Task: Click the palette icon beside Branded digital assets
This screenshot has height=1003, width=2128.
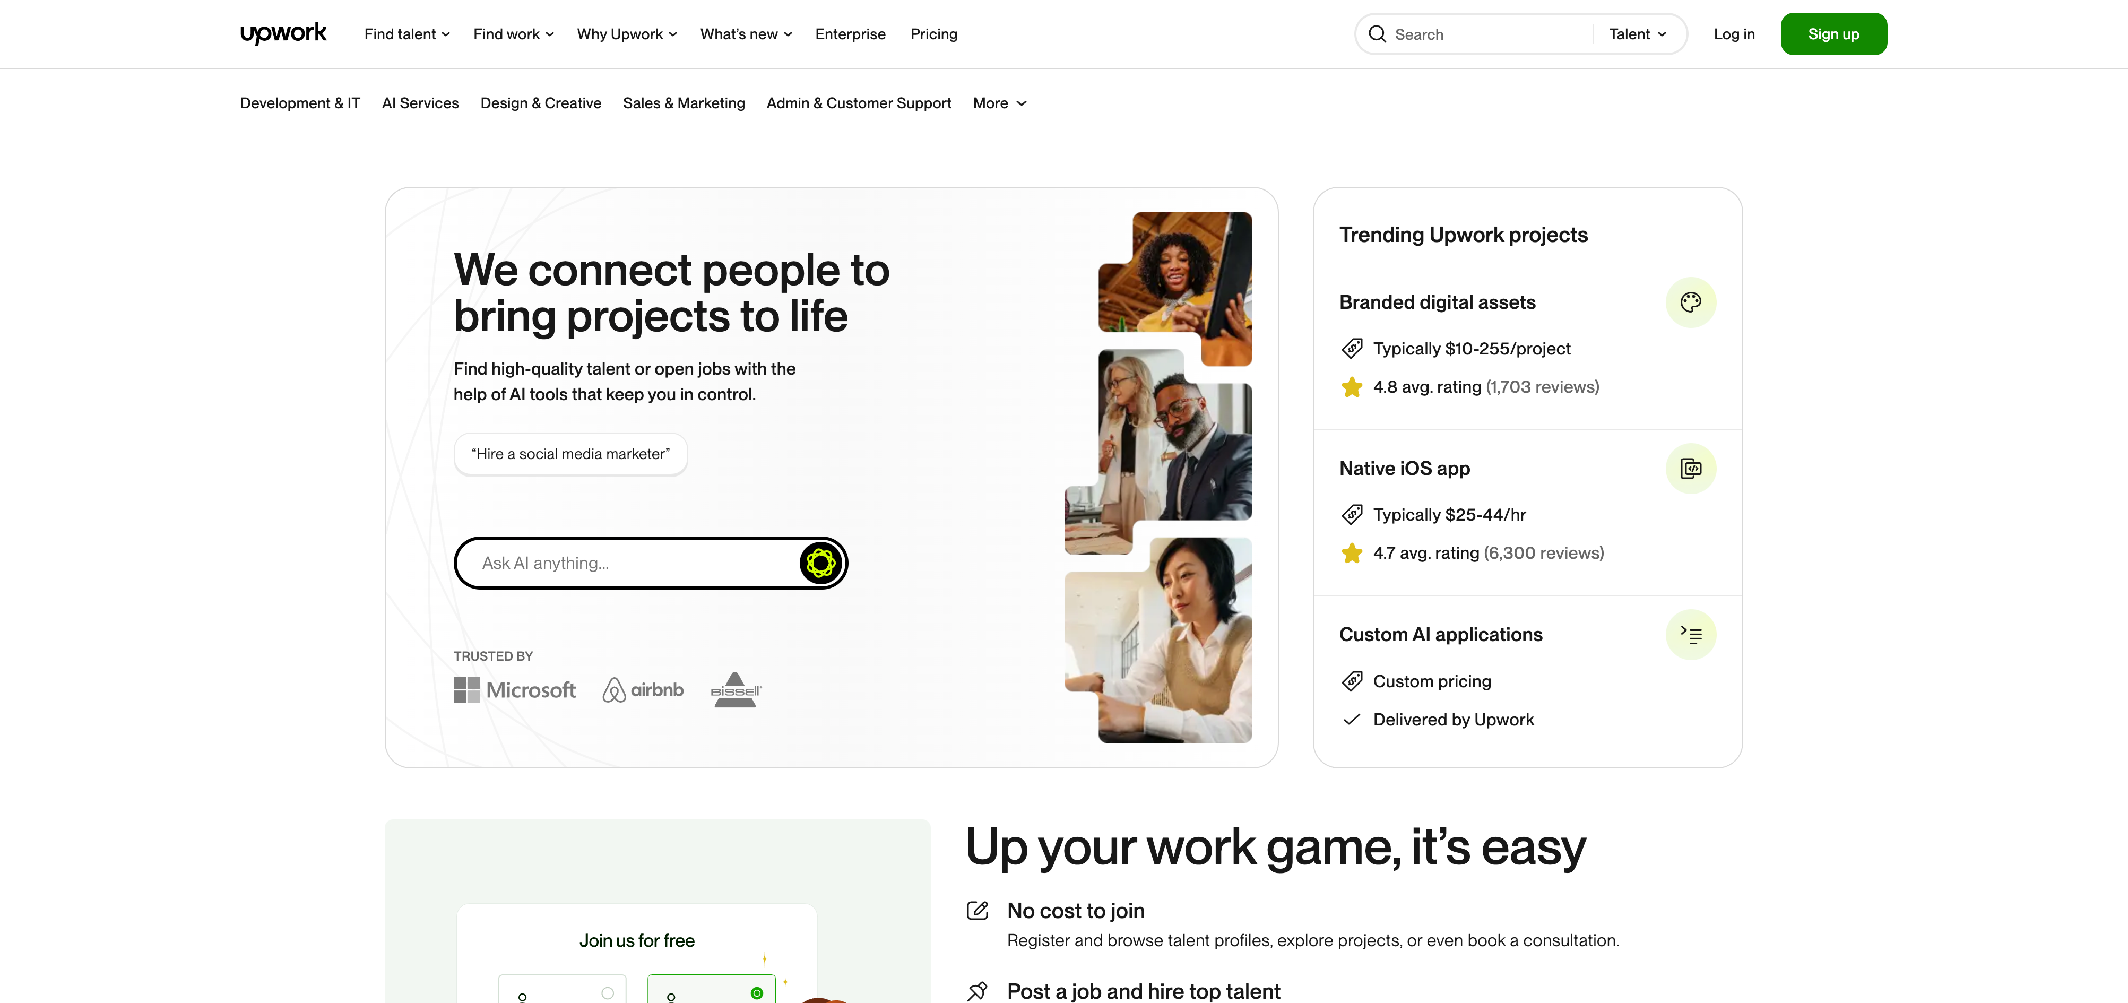Action: pos(1690,302)
